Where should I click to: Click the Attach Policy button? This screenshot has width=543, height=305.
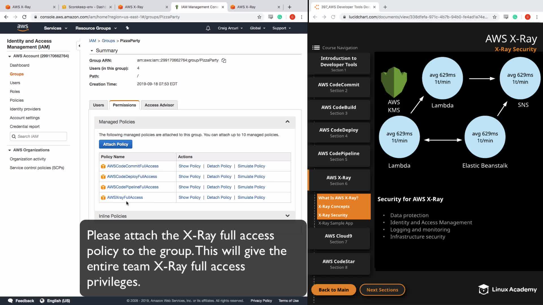coord(115,144)
